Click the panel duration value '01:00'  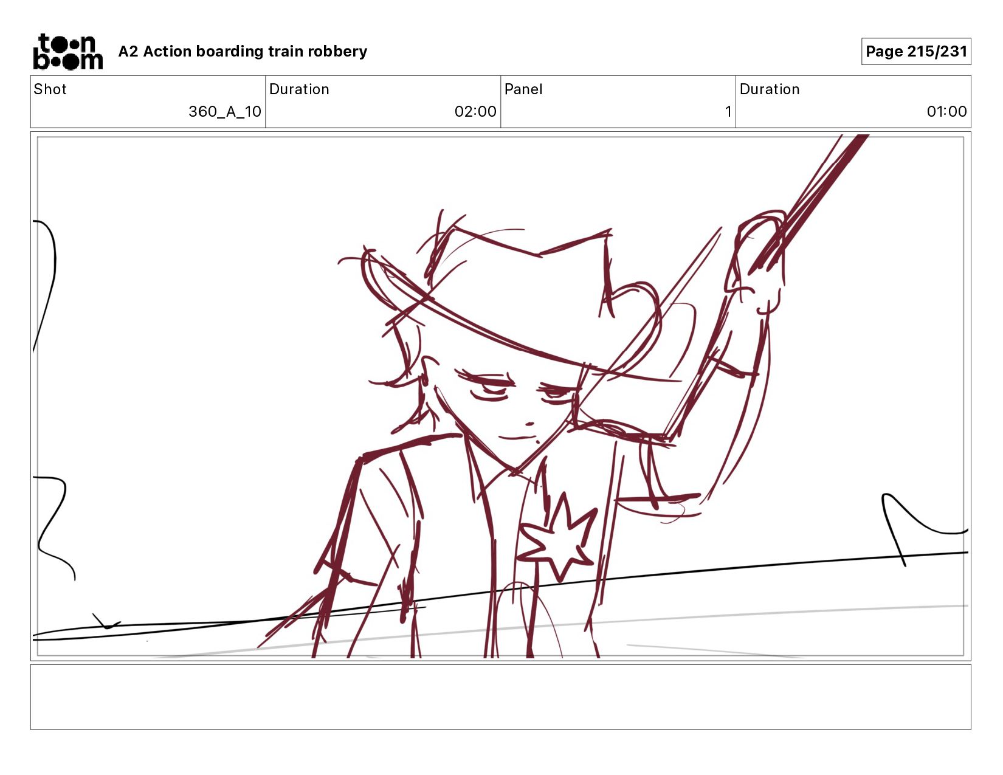(946, 112)
